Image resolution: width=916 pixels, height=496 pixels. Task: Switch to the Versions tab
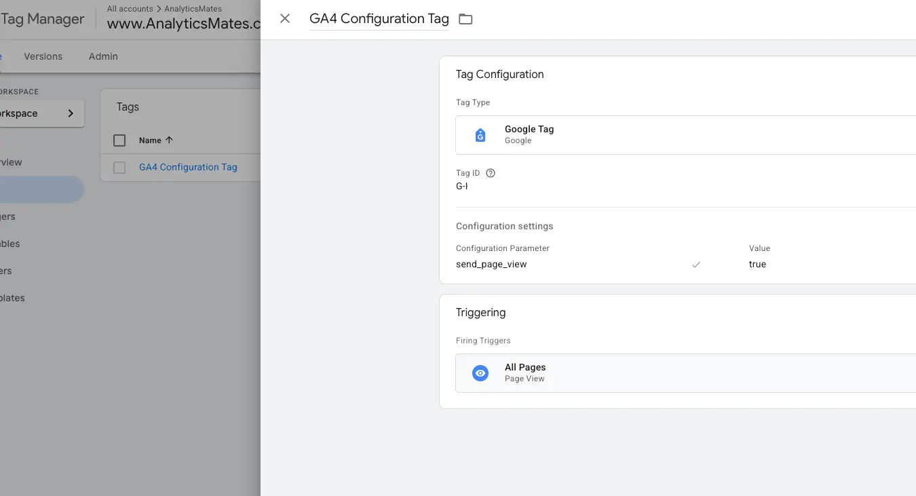coord(43,56)
